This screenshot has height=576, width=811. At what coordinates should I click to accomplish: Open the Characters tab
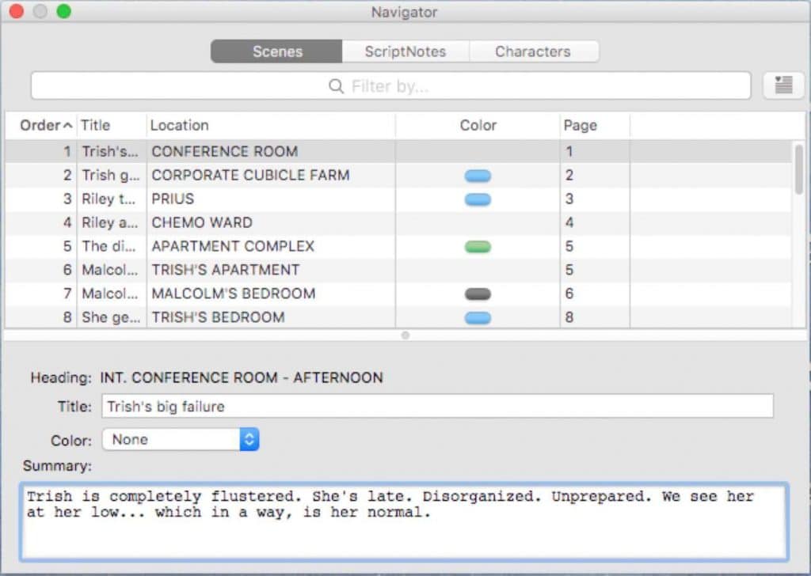[x=533, y=51]
